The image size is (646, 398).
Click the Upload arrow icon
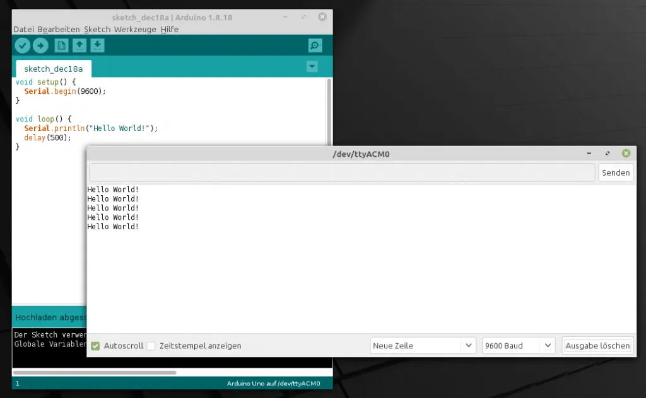coord(40,45)
